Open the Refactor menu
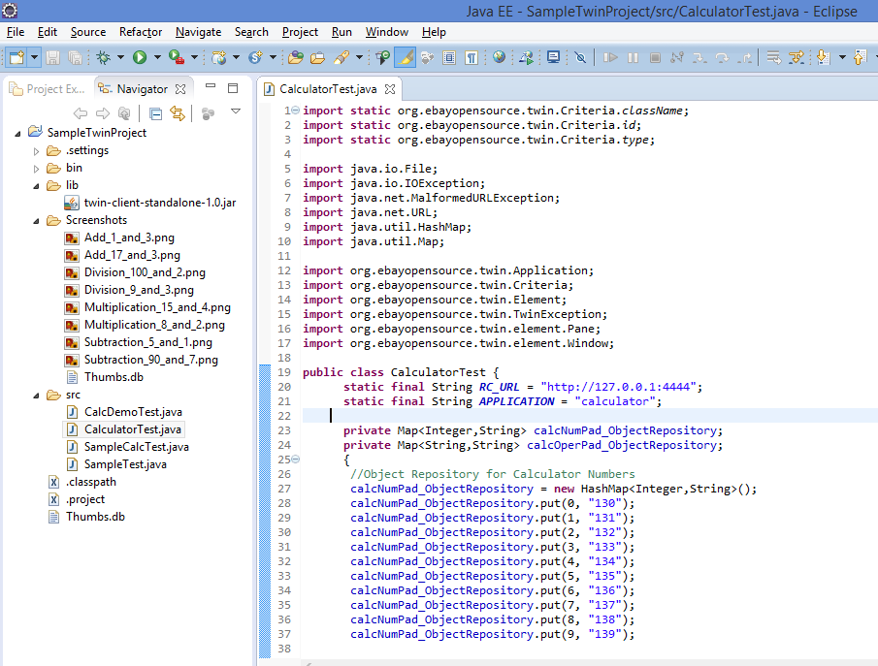This screenshot has height=666, width=878. (x=139, y=32)
